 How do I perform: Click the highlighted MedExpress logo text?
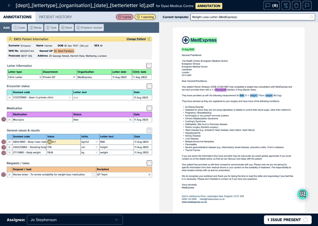click(x=204, y=40)
